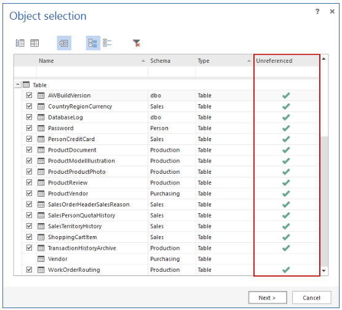Click the check all objects toolbar icon

tap(20, 43)
